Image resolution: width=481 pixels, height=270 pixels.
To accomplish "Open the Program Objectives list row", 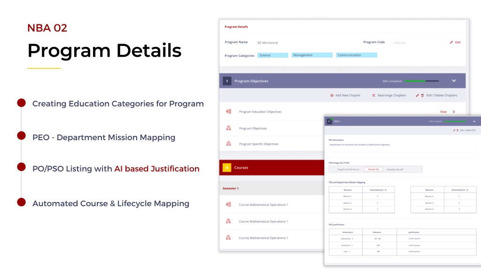I will (x=272, y=128).
